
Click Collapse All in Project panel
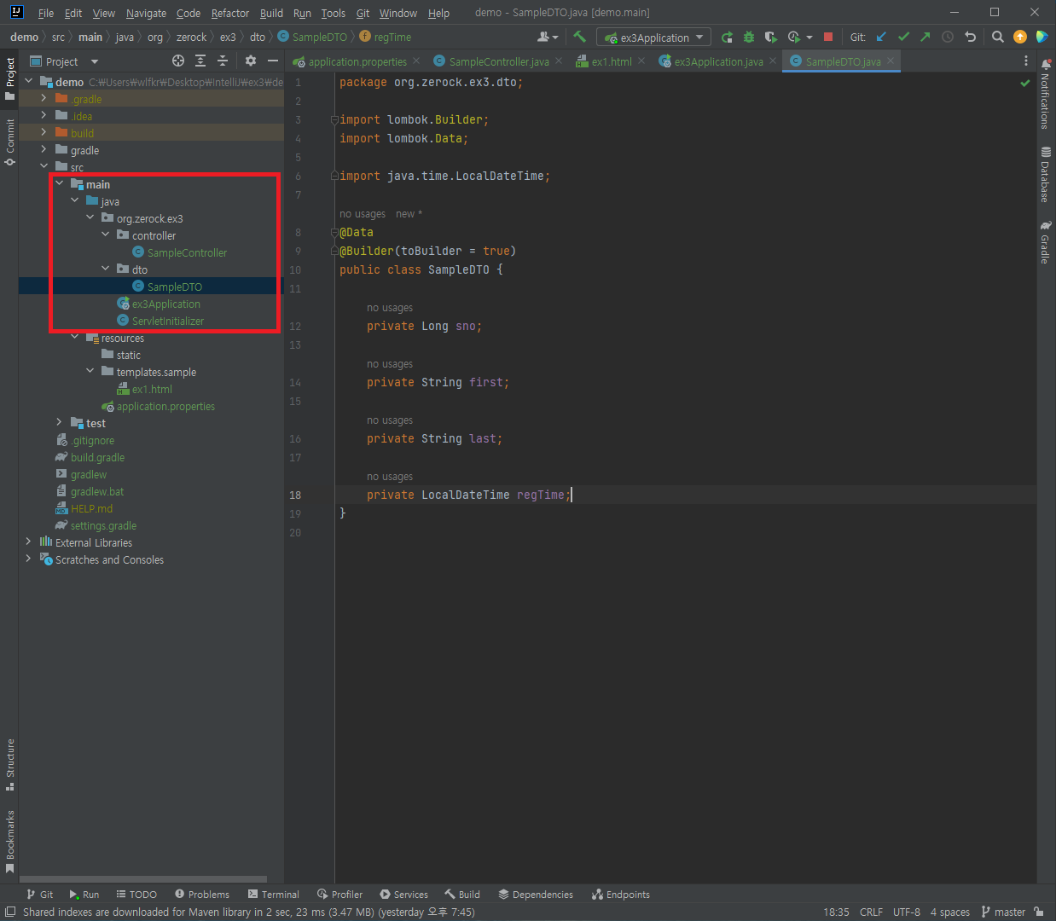click(x=223, y=61)
